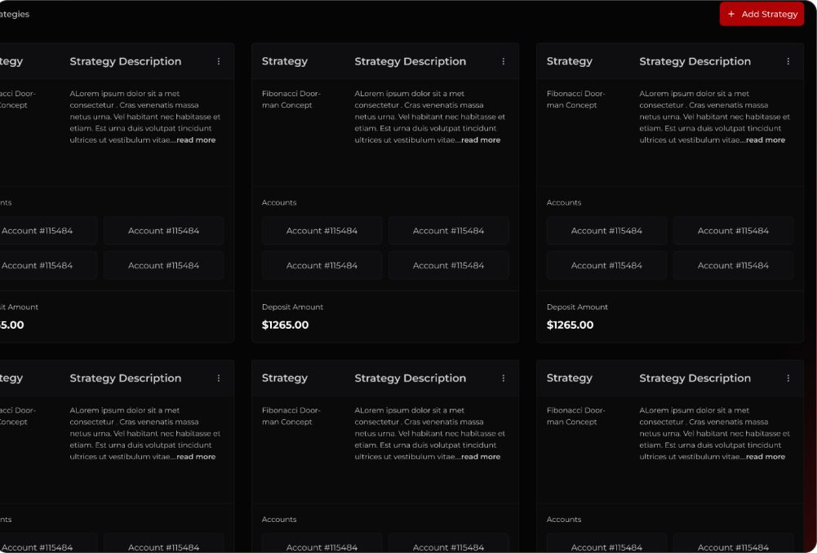
Task: Open three-dot menu on bottom-left strategy card
Action: click(x=218, y=378)
